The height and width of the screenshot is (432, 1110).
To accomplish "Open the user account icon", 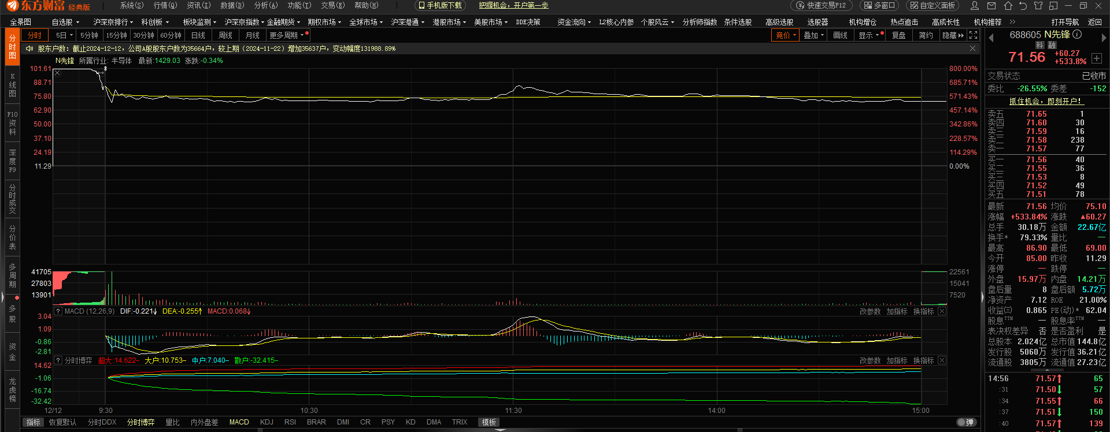I will (975, 5).
